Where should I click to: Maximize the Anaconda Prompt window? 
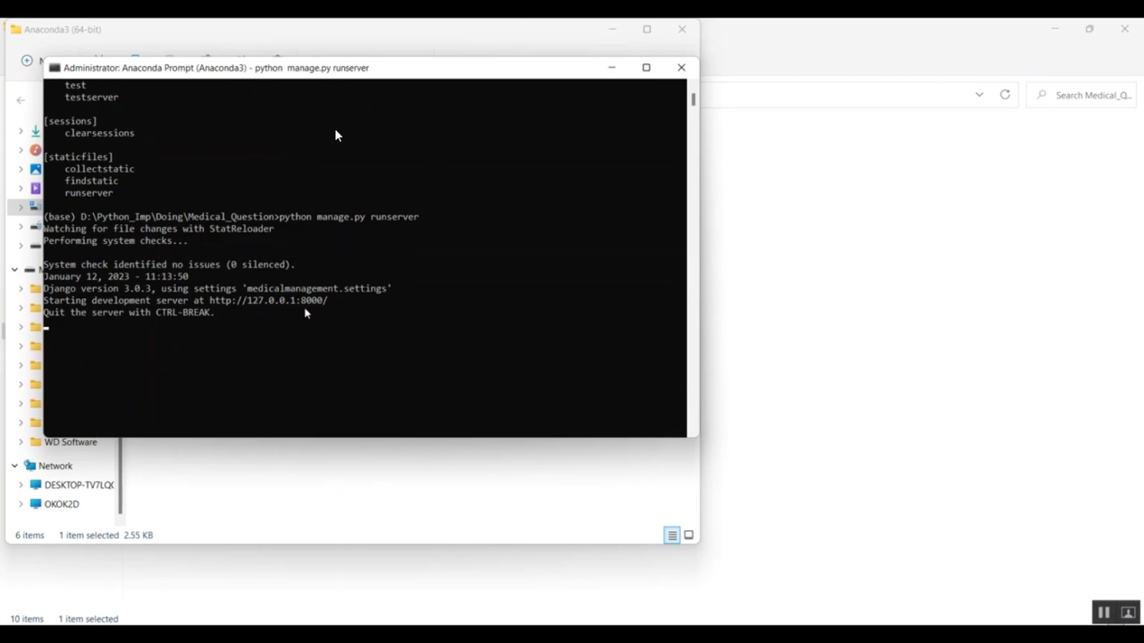tap(647, 68)
